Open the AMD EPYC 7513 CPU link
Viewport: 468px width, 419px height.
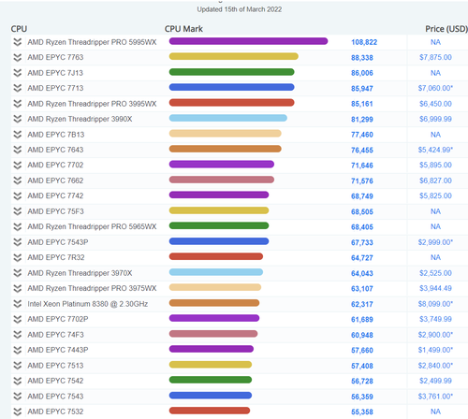pyautogui.click(x=55, y=366)
